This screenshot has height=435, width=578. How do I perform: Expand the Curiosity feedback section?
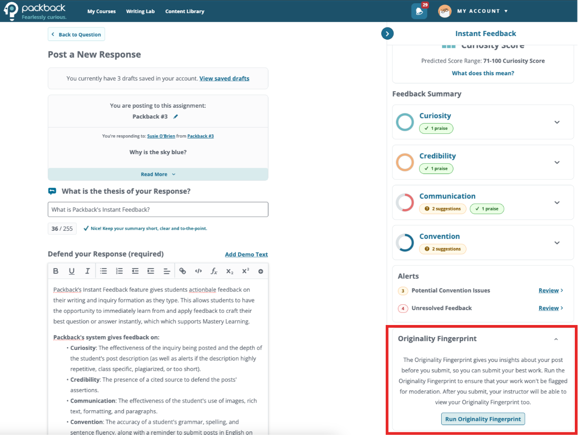(557, 122)
